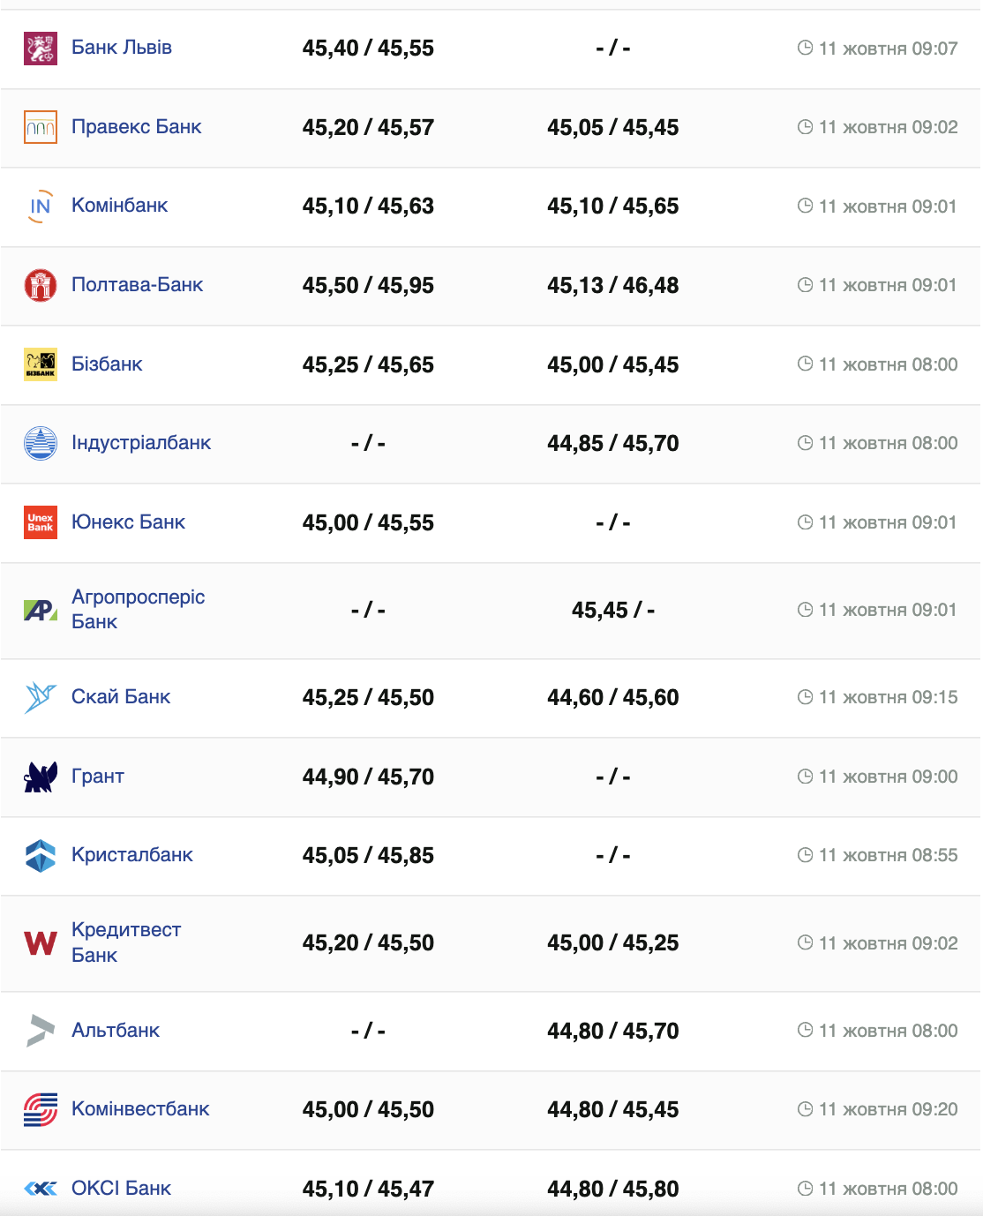Click the Бізбанк yellow logo icon

click(41, 364)
